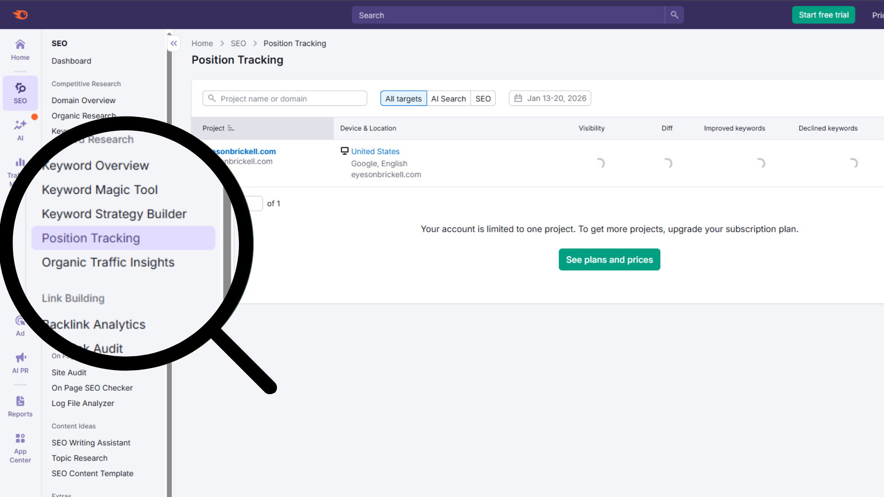Select the AI Search target filter
Image resolution: width=884 pixels, height=497 pixels.
pyautogui.click(x=448, y=98)
